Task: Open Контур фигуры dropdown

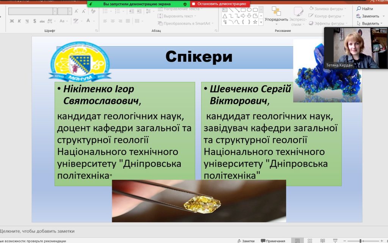Action: tap(327, 16)
